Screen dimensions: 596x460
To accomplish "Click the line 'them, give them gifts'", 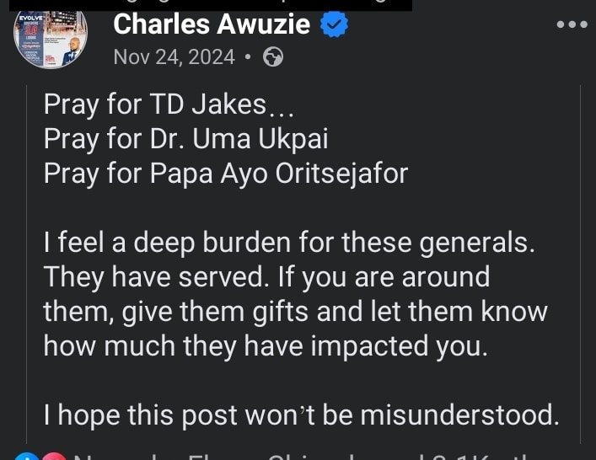I will 295,311.
